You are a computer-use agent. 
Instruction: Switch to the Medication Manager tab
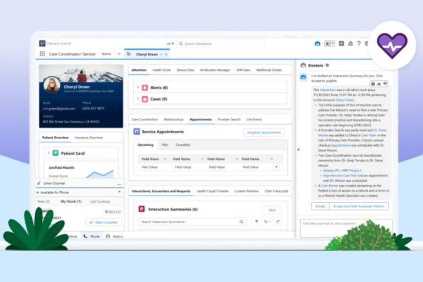coord(215,70)
